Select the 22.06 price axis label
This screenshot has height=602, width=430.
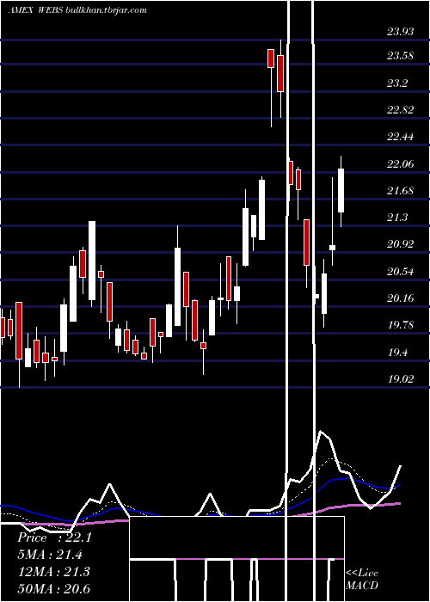401,164
